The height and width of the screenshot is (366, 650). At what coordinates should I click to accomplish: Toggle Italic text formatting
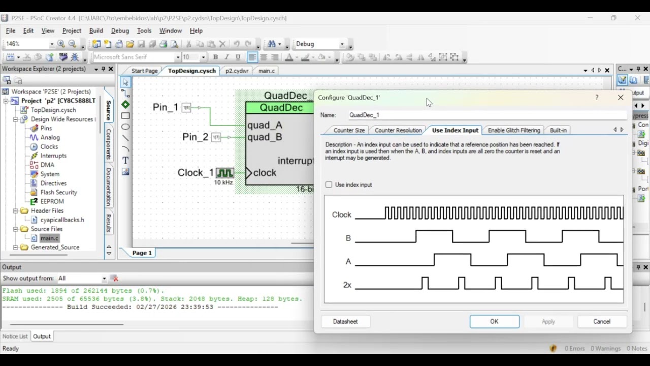[226, 57]
